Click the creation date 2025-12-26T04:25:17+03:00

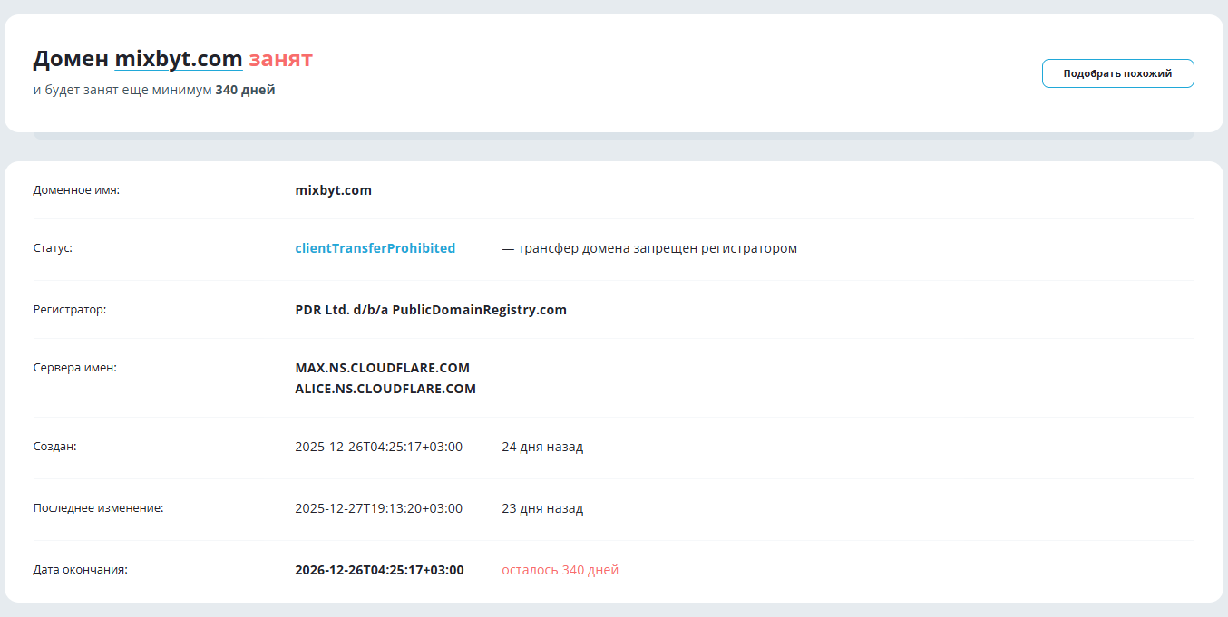(379, 447)
